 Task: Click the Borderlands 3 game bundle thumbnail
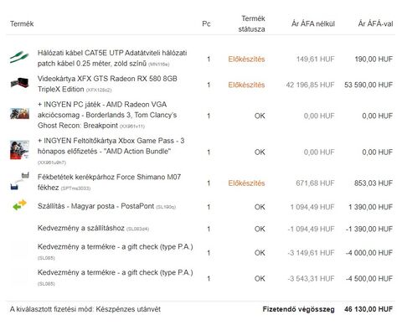(x=19, y=114)
